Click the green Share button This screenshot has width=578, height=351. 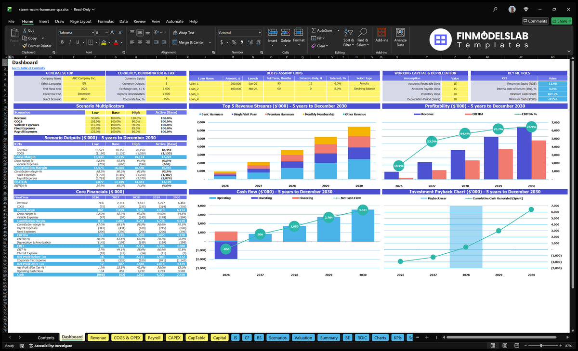pos(562,21)
